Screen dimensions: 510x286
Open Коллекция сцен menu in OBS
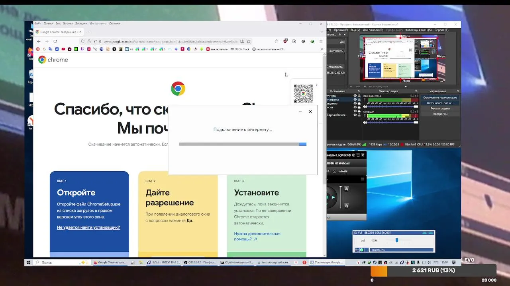[418, 30]
